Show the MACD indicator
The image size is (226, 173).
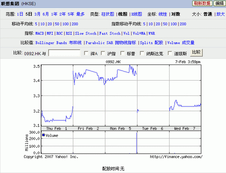(39, 33)
